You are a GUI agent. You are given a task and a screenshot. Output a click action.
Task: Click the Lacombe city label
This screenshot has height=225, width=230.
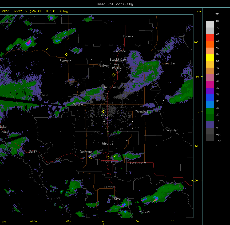click(120, 51)
